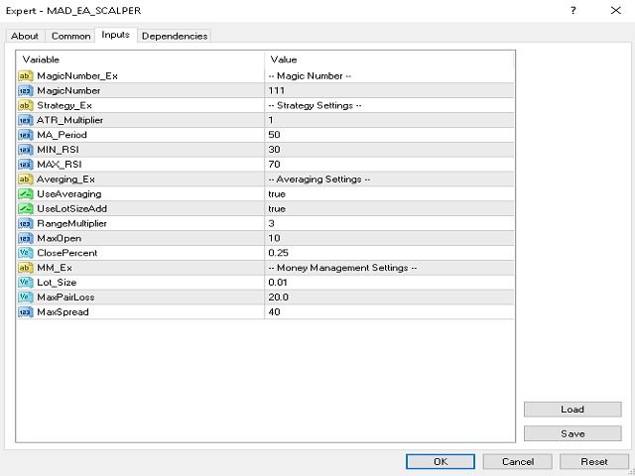The width and height of the screenshot is (635, 476).
Task: Toggle the UseAveraging value true
Action: 389,194
